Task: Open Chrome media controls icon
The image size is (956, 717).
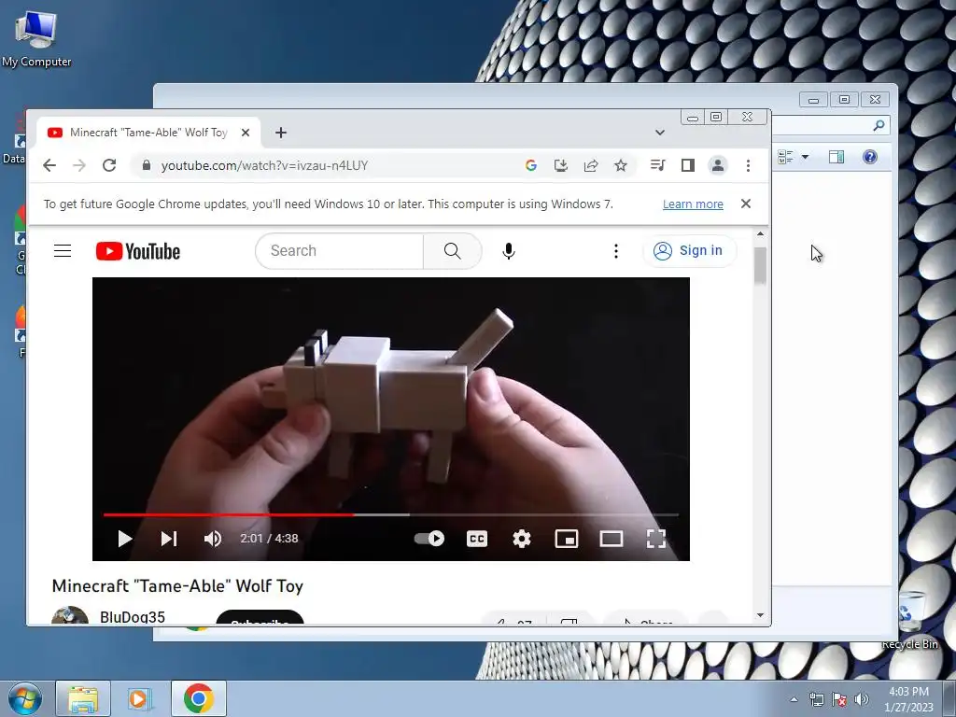Action: (657, 165)
